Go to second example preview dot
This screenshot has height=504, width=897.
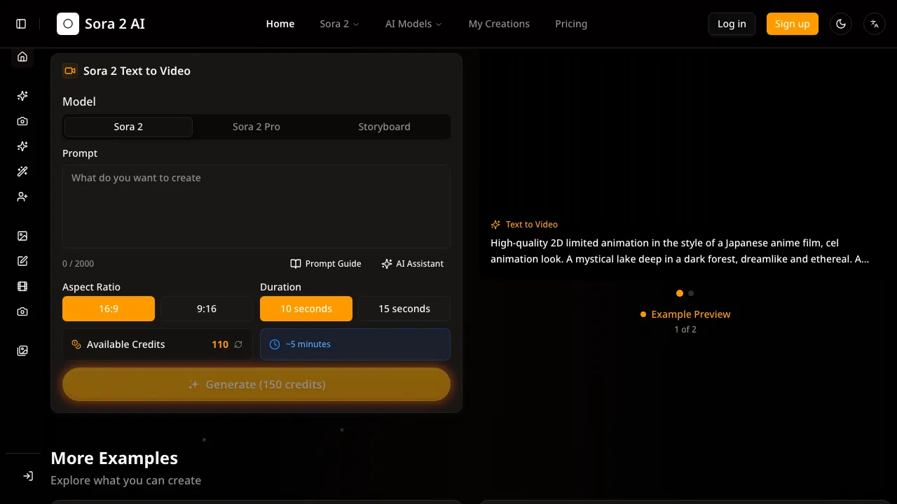point(691,293)
